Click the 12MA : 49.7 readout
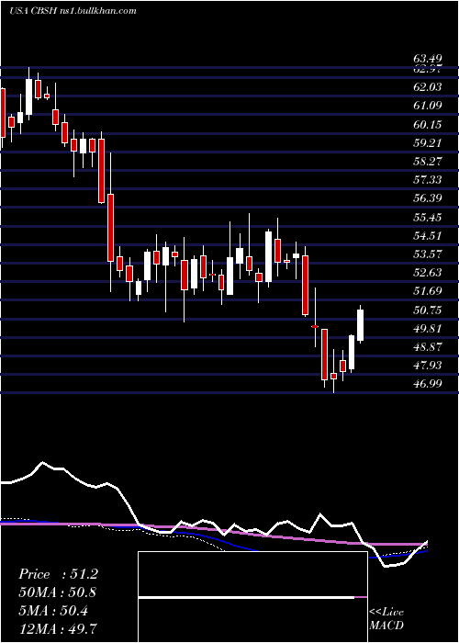The height and width of the screenshot is (643, 459). [x=58, y=628]
